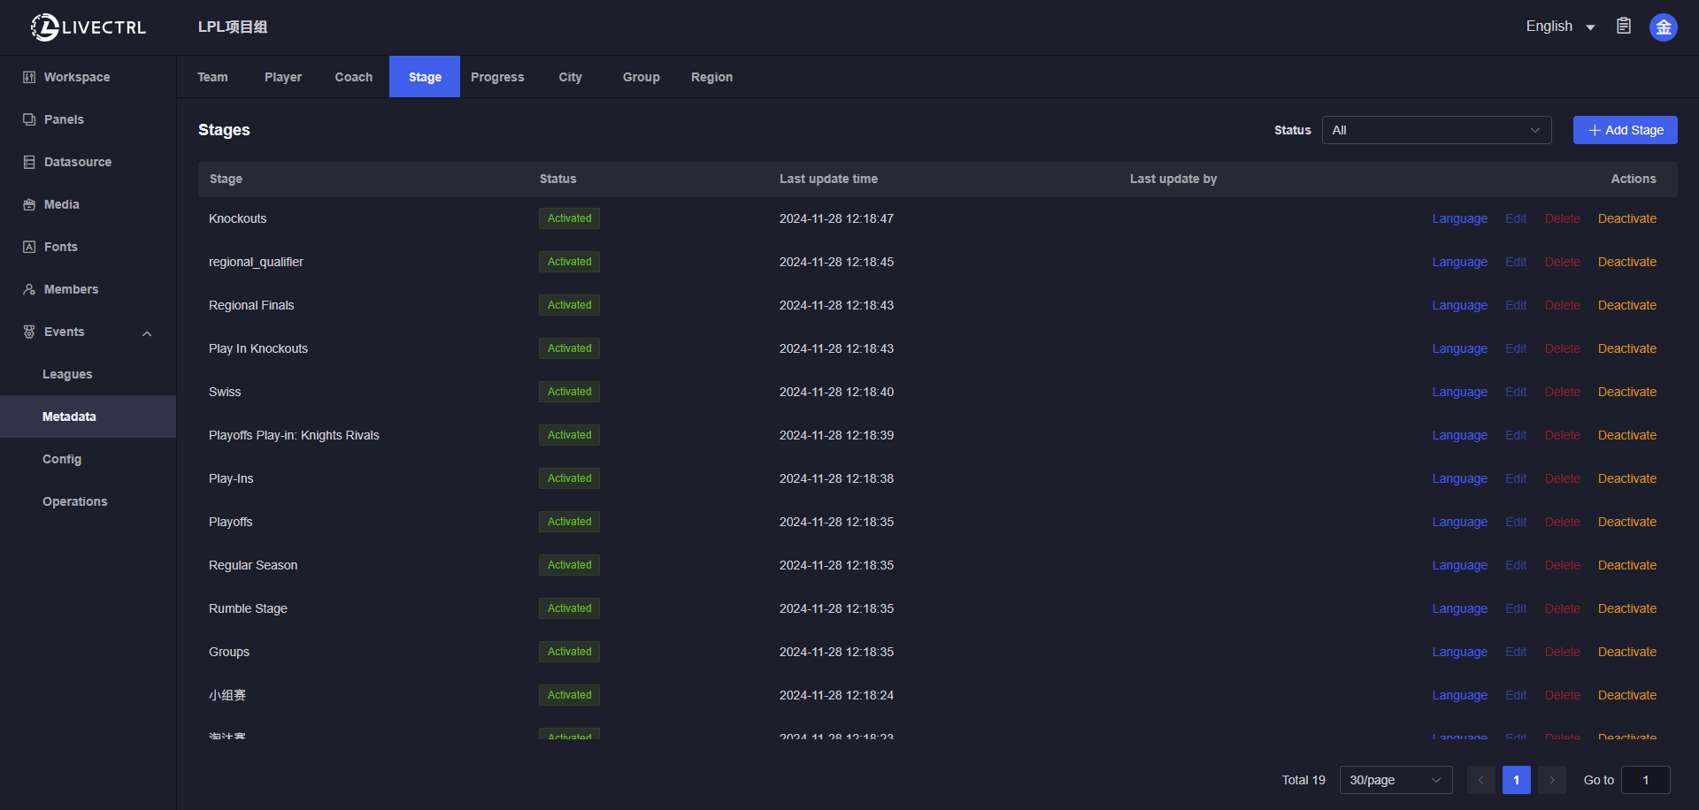Open the clipboard icon in header
This screenshot has height=810, width=1699.
click(1624, 27)
